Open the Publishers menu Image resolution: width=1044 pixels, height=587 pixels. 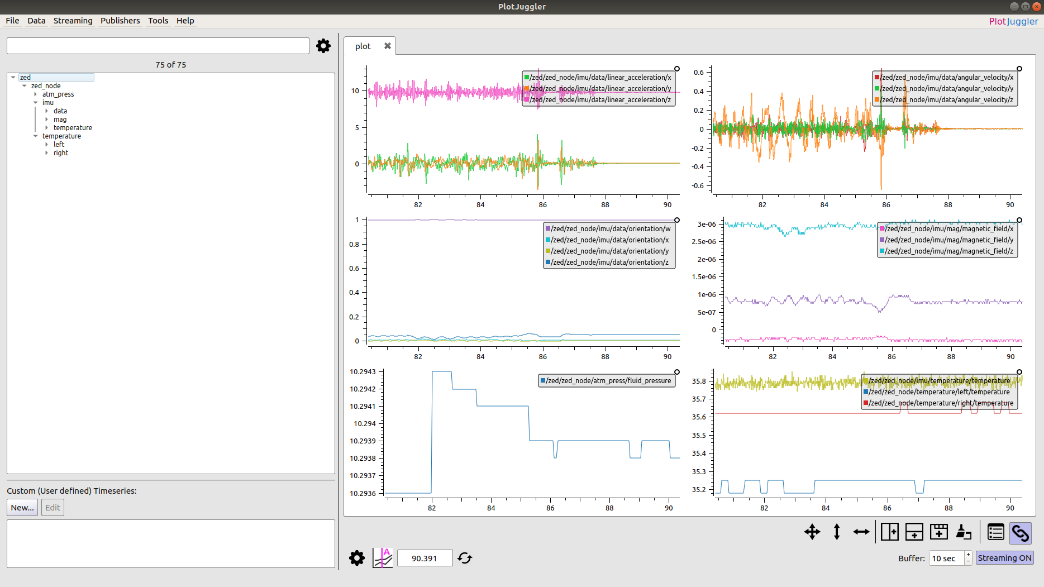pos(120,21)
